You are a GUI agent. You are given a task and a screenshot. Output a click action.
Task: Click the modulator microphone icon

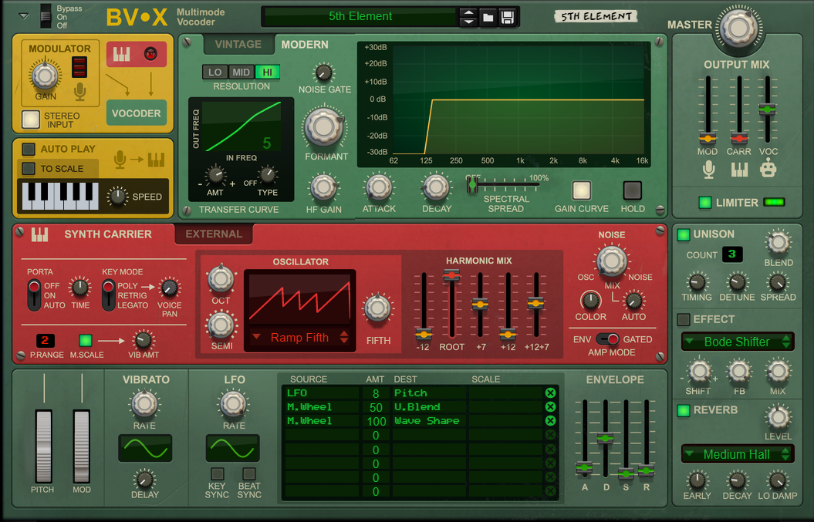click(x=79, y=91)
